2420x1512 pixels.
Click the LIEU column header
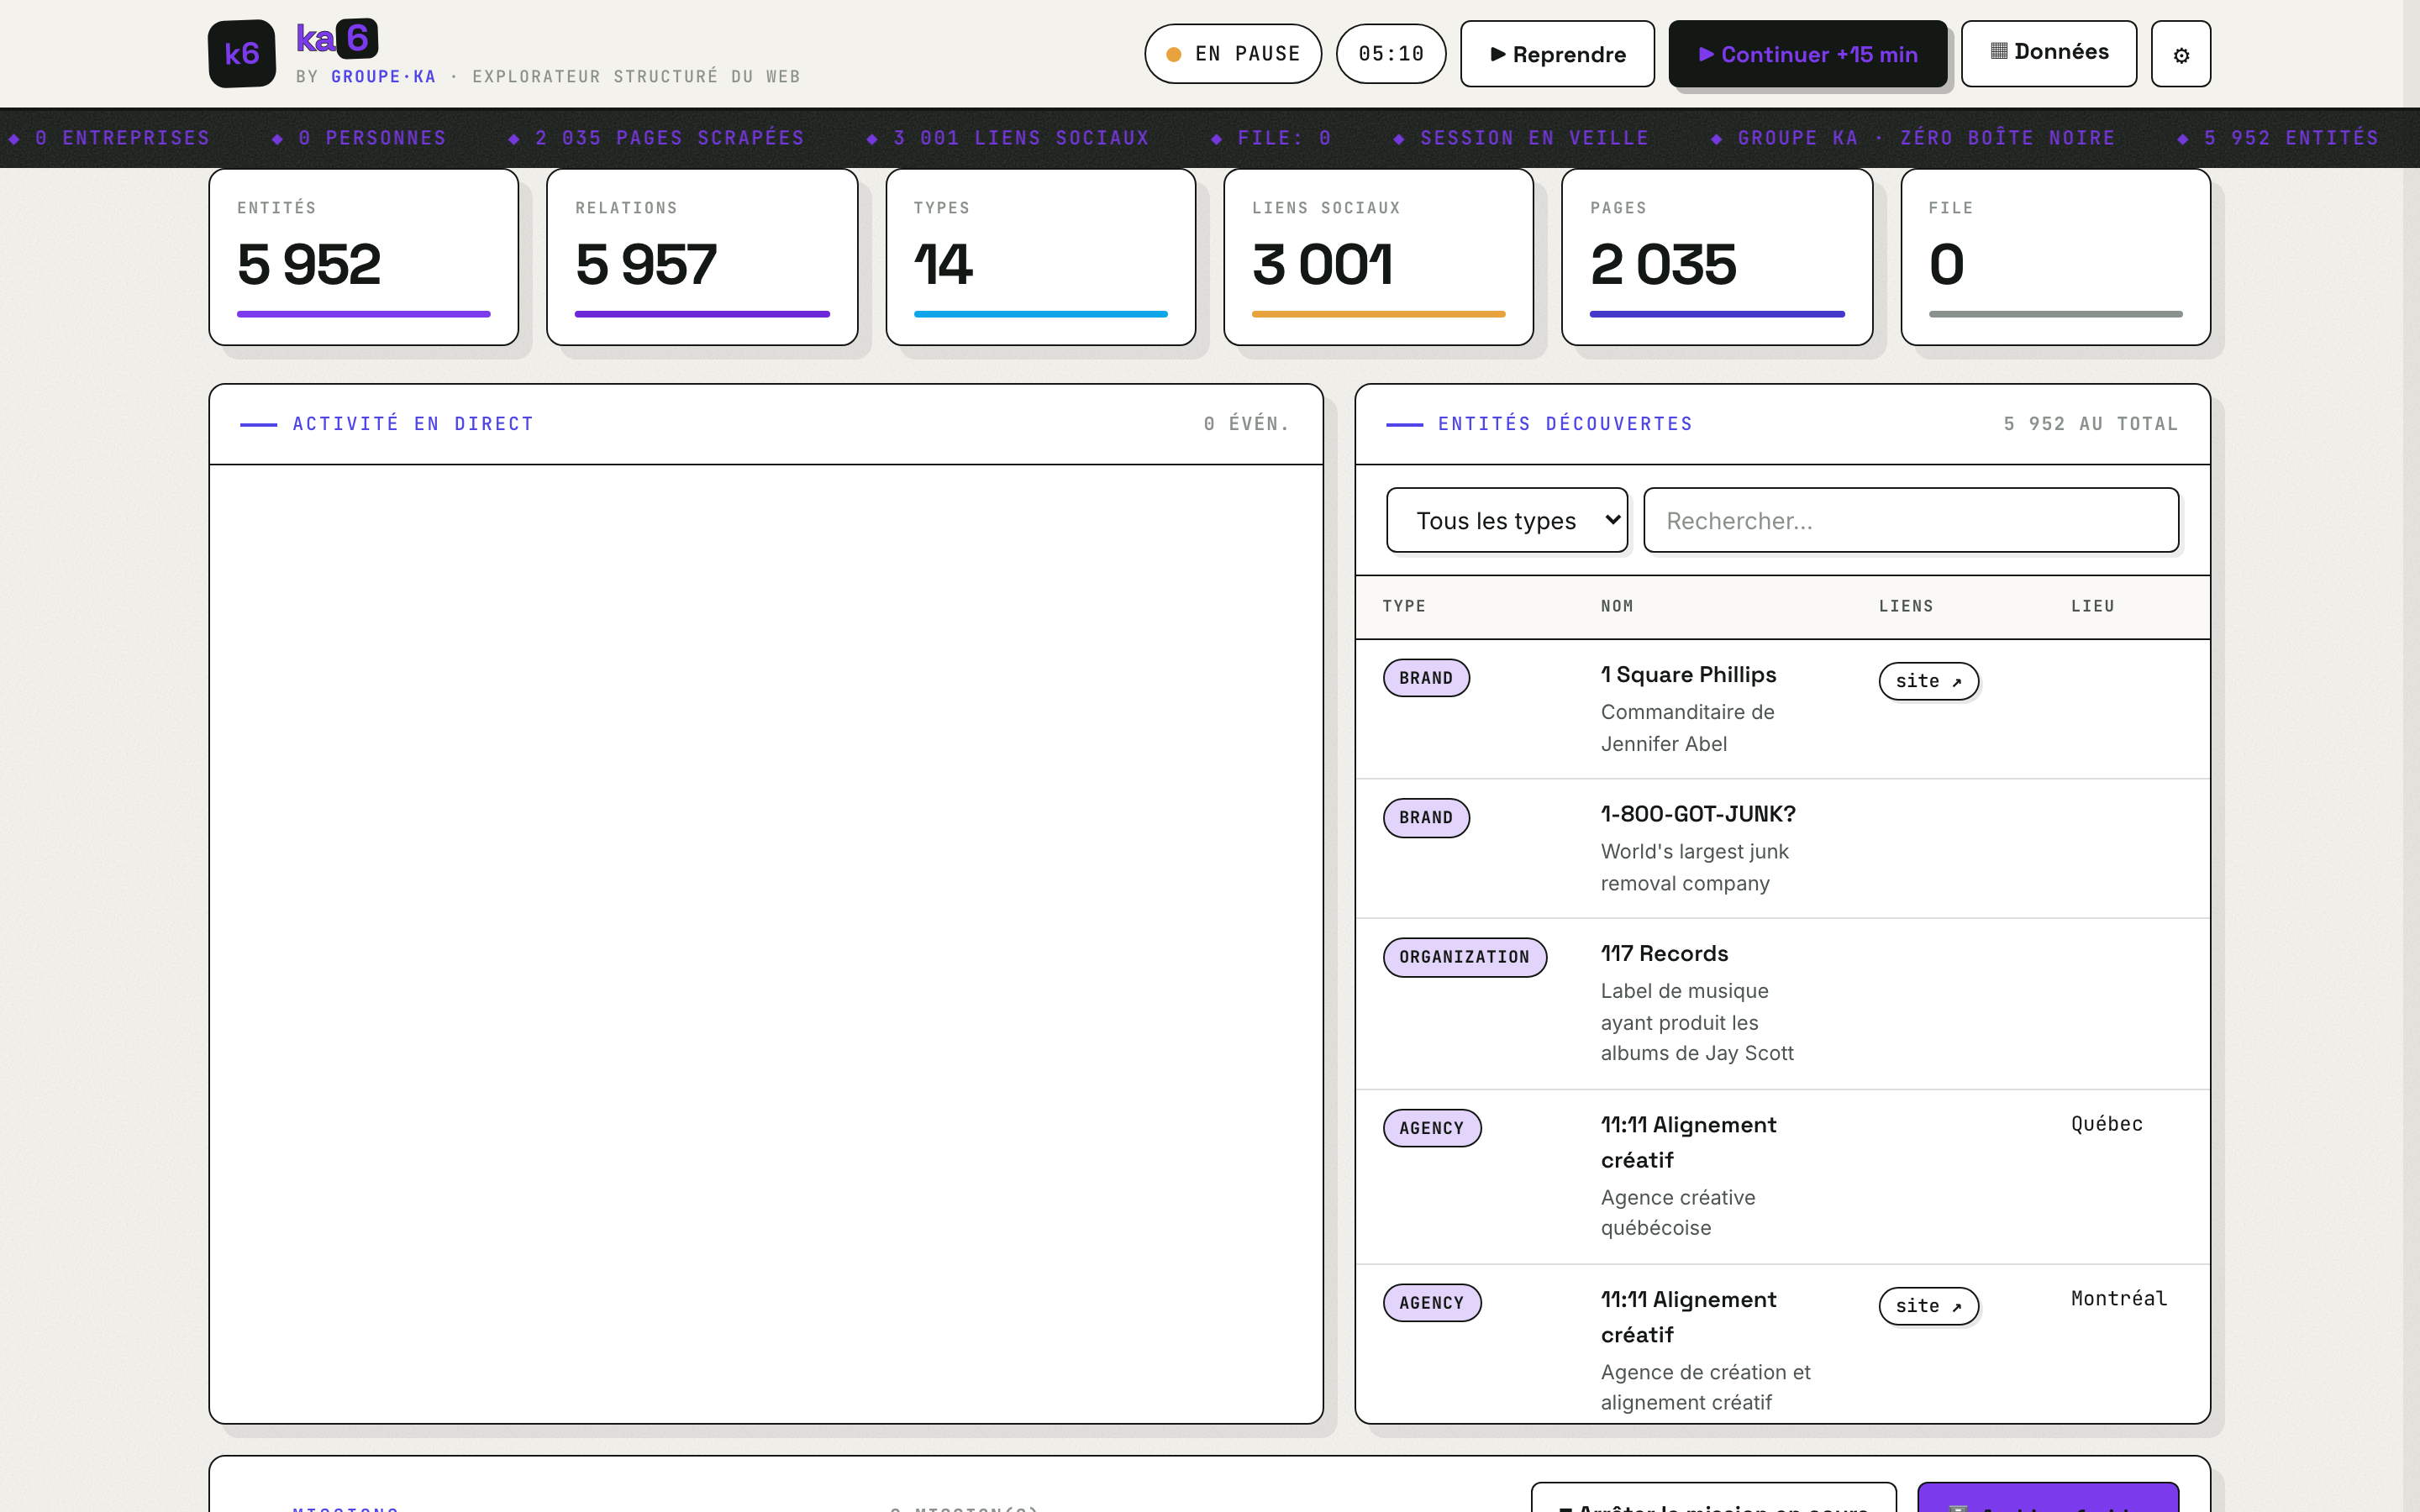[x=2093, y=606]
